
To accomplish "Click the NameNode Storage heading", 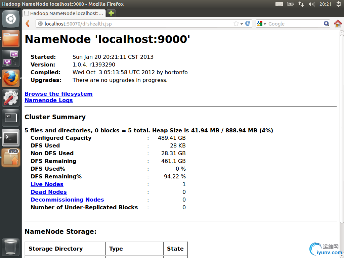I will click(x=60, y=231).
